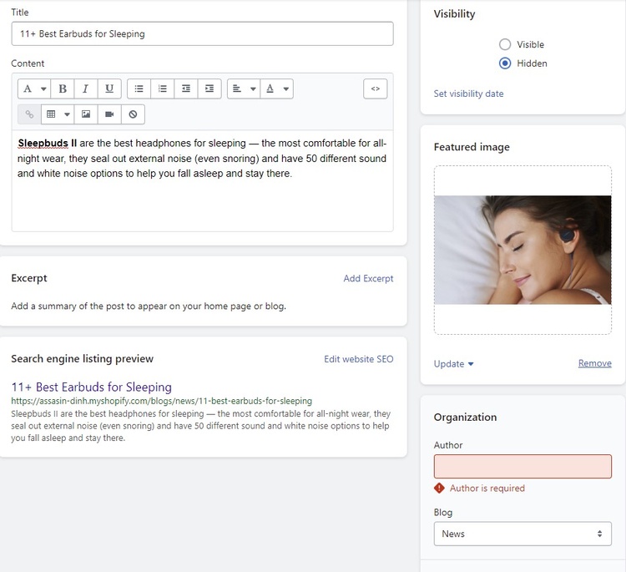Viewport: 626px width, 572px height.
Task: Insert a video into content
Action: pyautogui.click(x=109, y=114)
